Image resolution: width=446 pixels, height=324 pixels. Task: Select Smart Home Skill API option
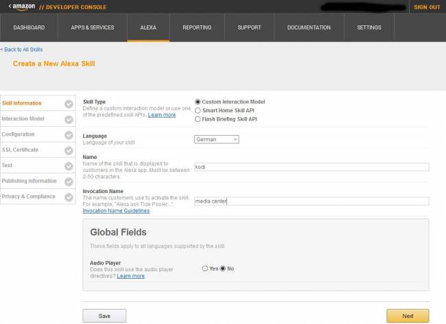[198, 110]
